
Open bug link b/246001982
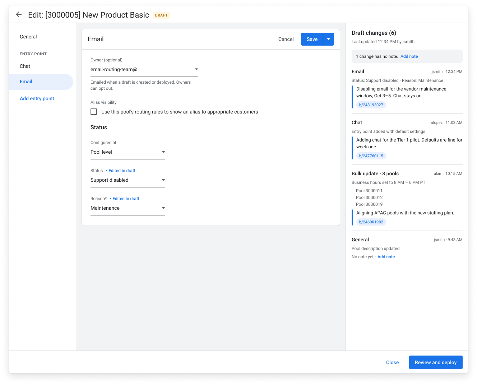coord(371,222)
